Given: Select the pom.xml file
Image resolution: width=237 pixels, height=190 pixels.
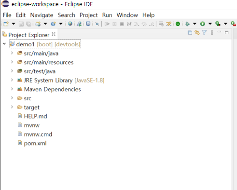Looking at the screenshot, I should click(35, 143).
